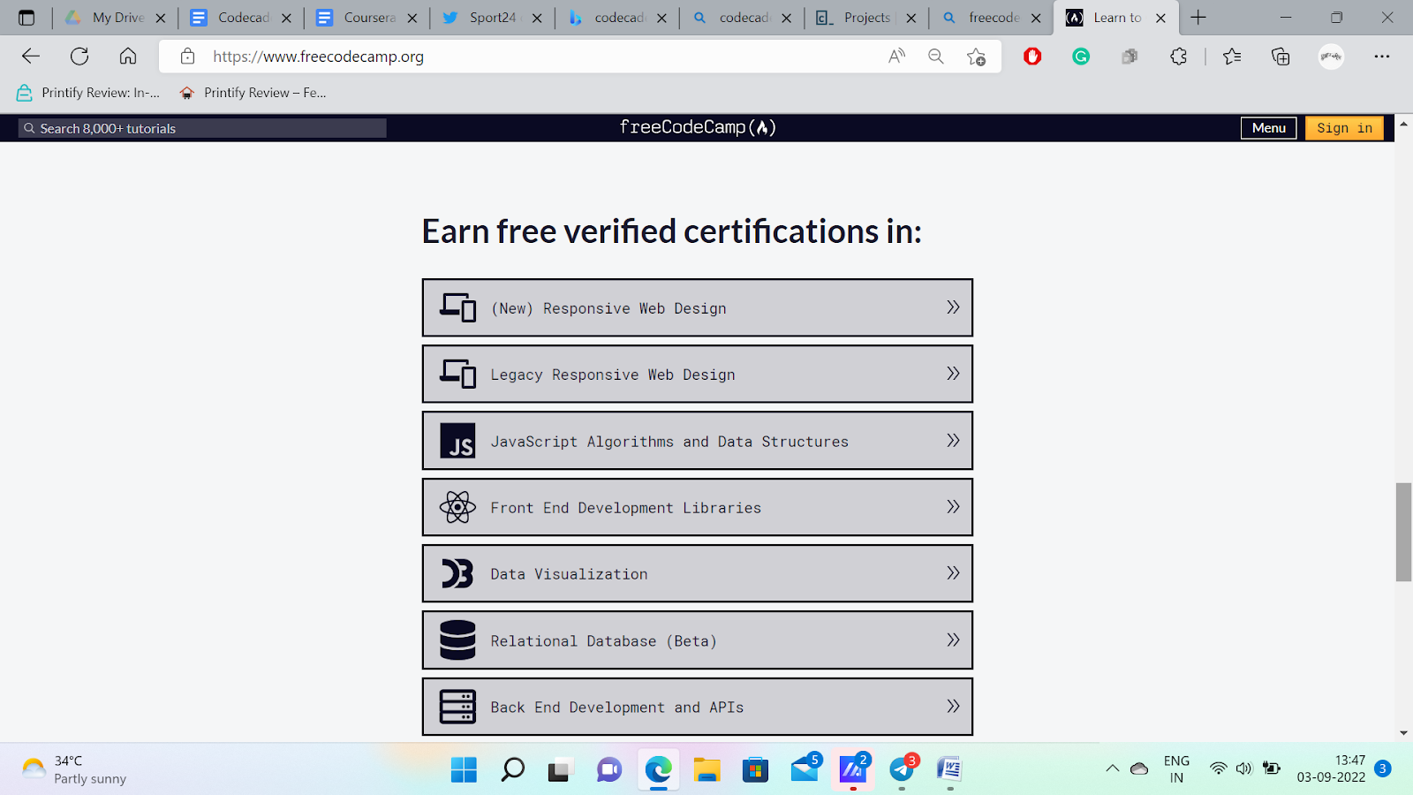Switch to the Codecad document tab

click(x=243, y=18)
